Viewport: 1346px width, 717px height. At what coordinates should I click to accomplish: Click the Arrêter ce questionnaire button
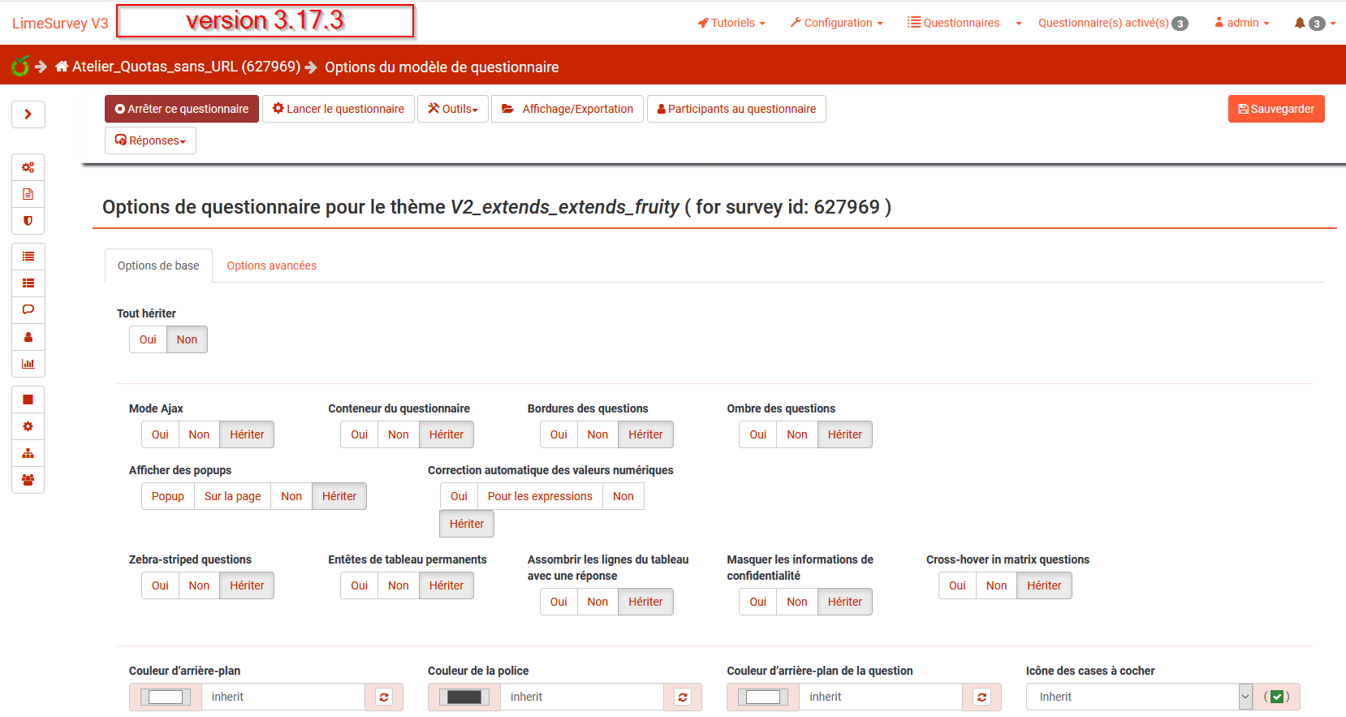[x=182, y=109]
